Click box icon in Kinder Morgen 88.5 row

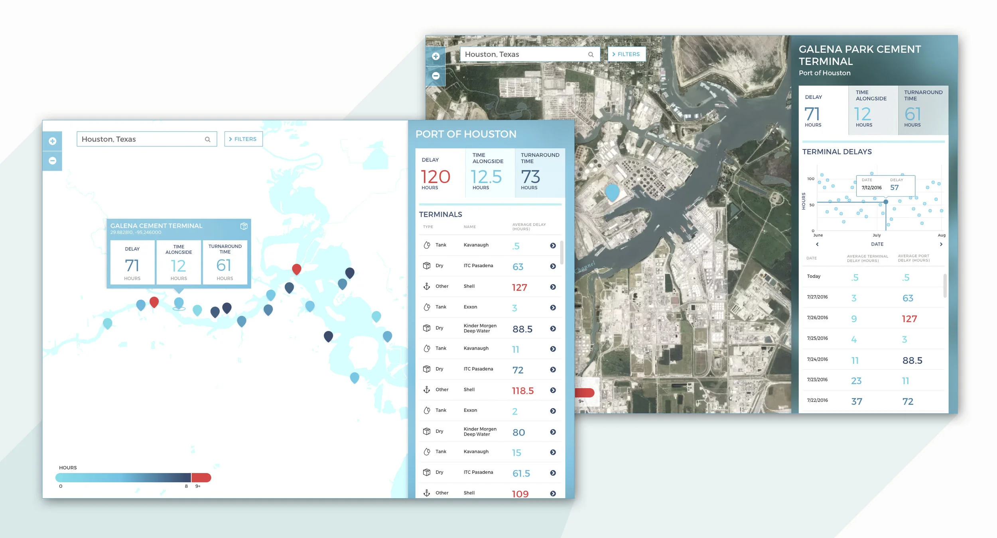click(x=427, y=328)
